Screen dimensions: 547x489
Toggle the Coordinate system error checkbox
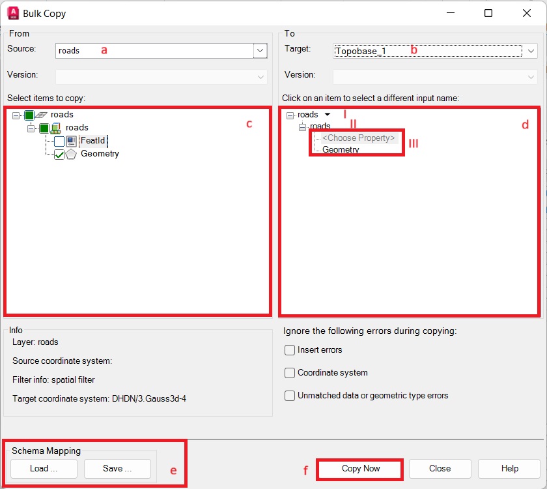pos(290,373)
